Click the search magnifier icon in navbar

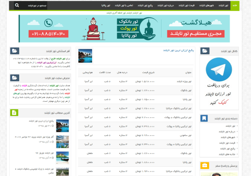[17, 5]
